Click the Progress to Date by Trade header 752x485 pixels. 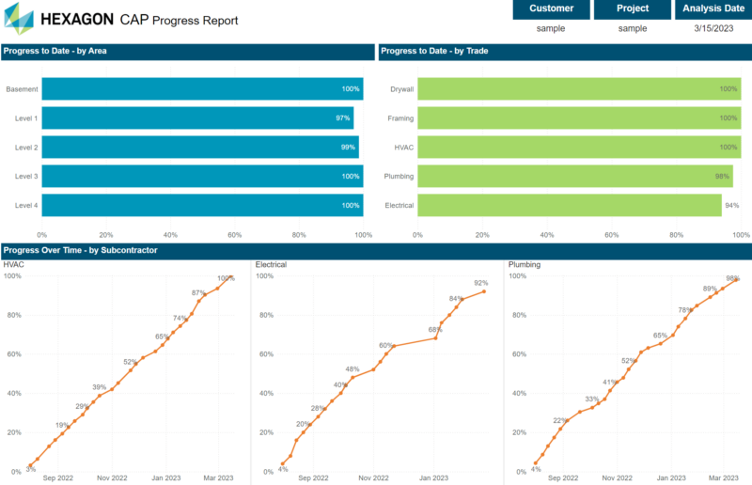564,52
